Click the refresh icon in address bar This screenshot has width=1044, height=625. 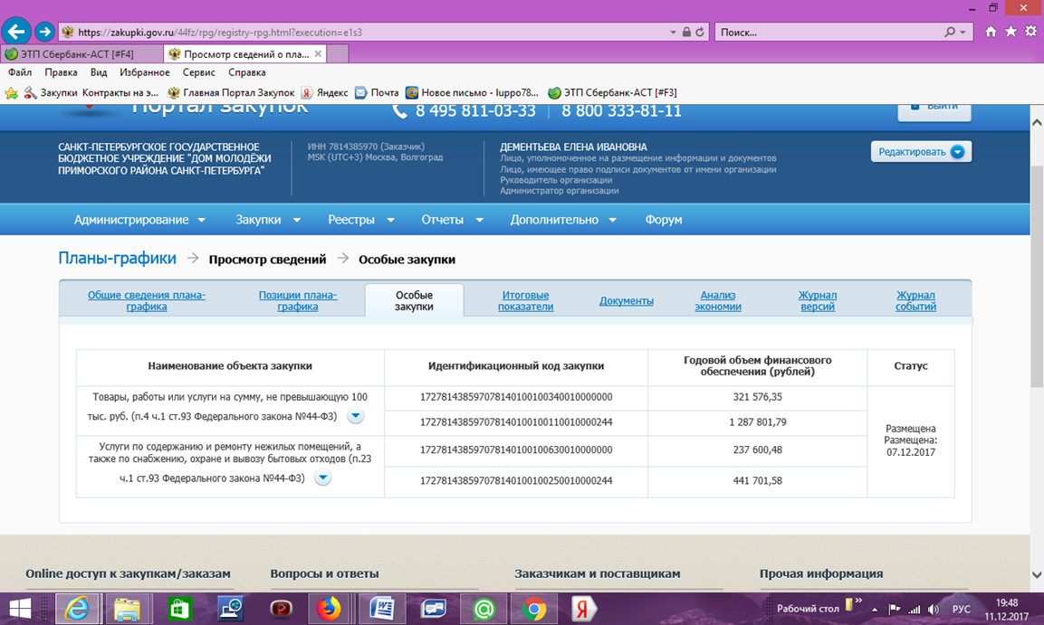(x=702, y=32)
